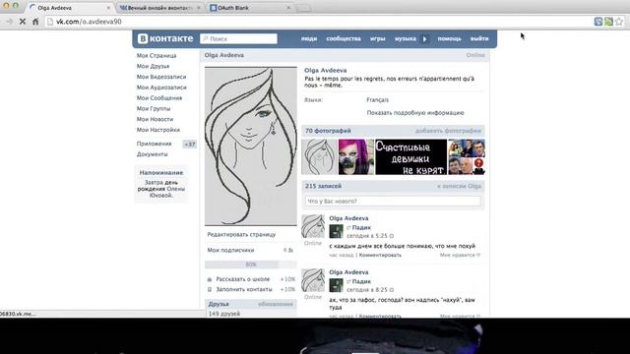Click the 'Что у Вас нового?' field
Image resolution: width=630 pixels, height=354 pixels.
click(393, 201)
